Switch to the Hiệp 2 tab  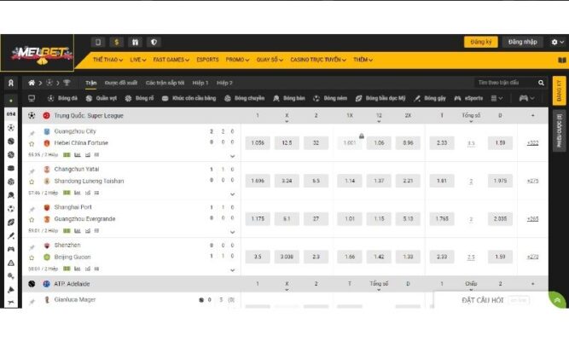click(x=224, y=83)
